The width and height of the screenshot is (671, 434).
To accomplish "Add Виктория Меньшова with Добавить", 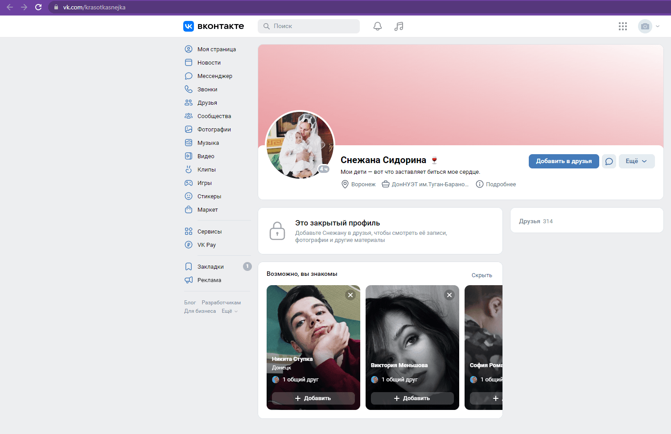I will point(412,398).
